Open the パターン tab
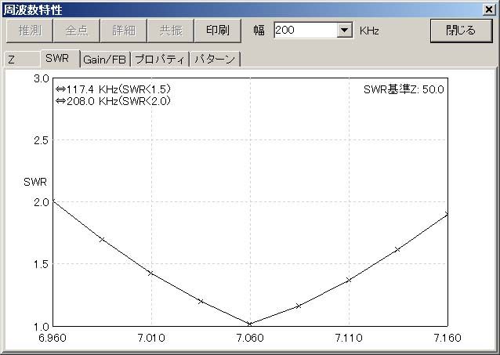The image size is (500, 355). point(215,60)
